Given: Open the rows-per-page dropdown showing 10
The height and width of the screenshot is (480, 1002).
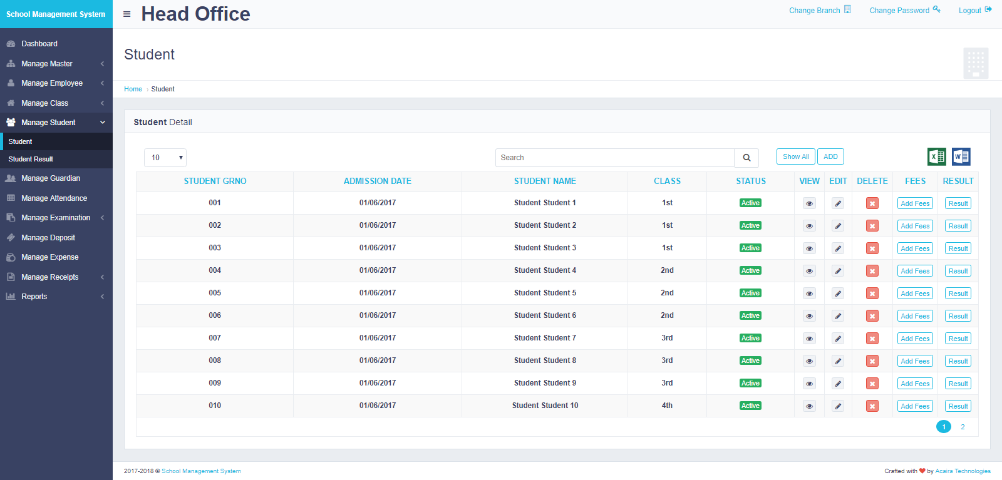Looking at the screenshot, I should click(165, 158).
